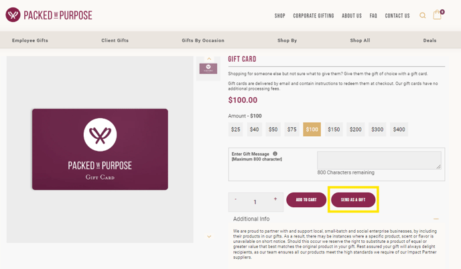
Task: Increase quantity with plus button
Action: pos(275,199)
